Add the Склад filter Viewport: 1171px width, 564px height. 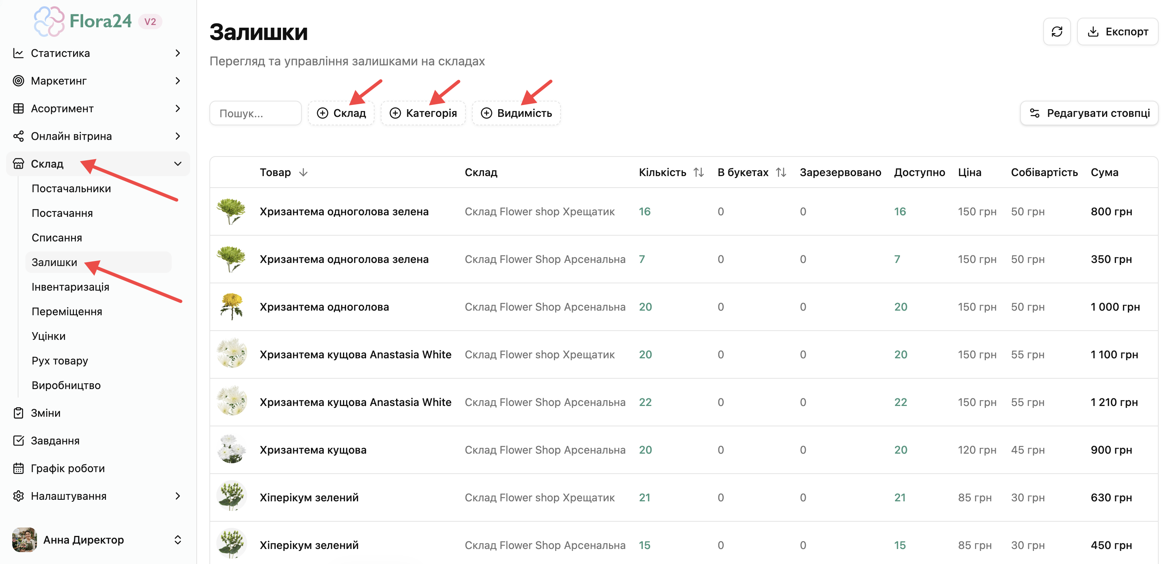click(x=341, y=113)
